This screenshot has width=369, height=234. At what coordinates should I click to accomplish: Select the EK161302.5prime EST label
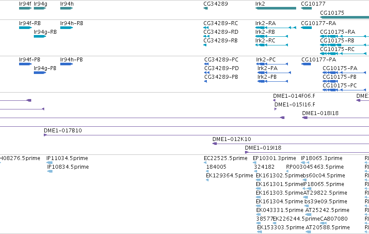click(279, 176)
